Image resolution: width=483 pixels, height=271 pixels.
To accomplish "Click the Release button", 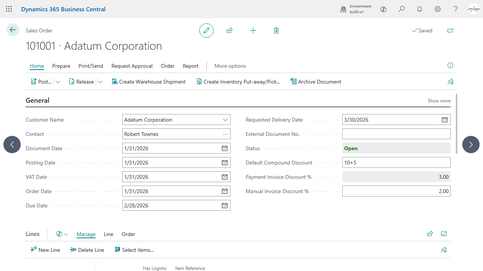I will (x=82, y=82).
